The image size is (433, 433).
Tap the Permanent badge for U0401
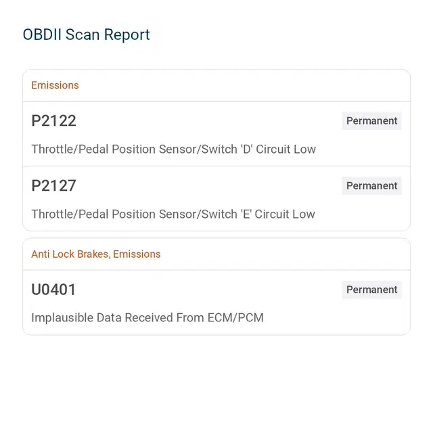(371, 290)
